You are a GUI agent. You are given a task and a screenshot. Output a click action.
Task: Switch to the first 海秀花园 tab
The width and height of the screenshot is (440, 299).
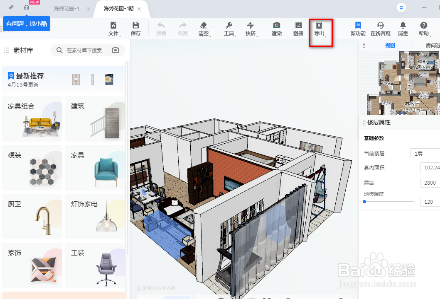pos(68,9)
